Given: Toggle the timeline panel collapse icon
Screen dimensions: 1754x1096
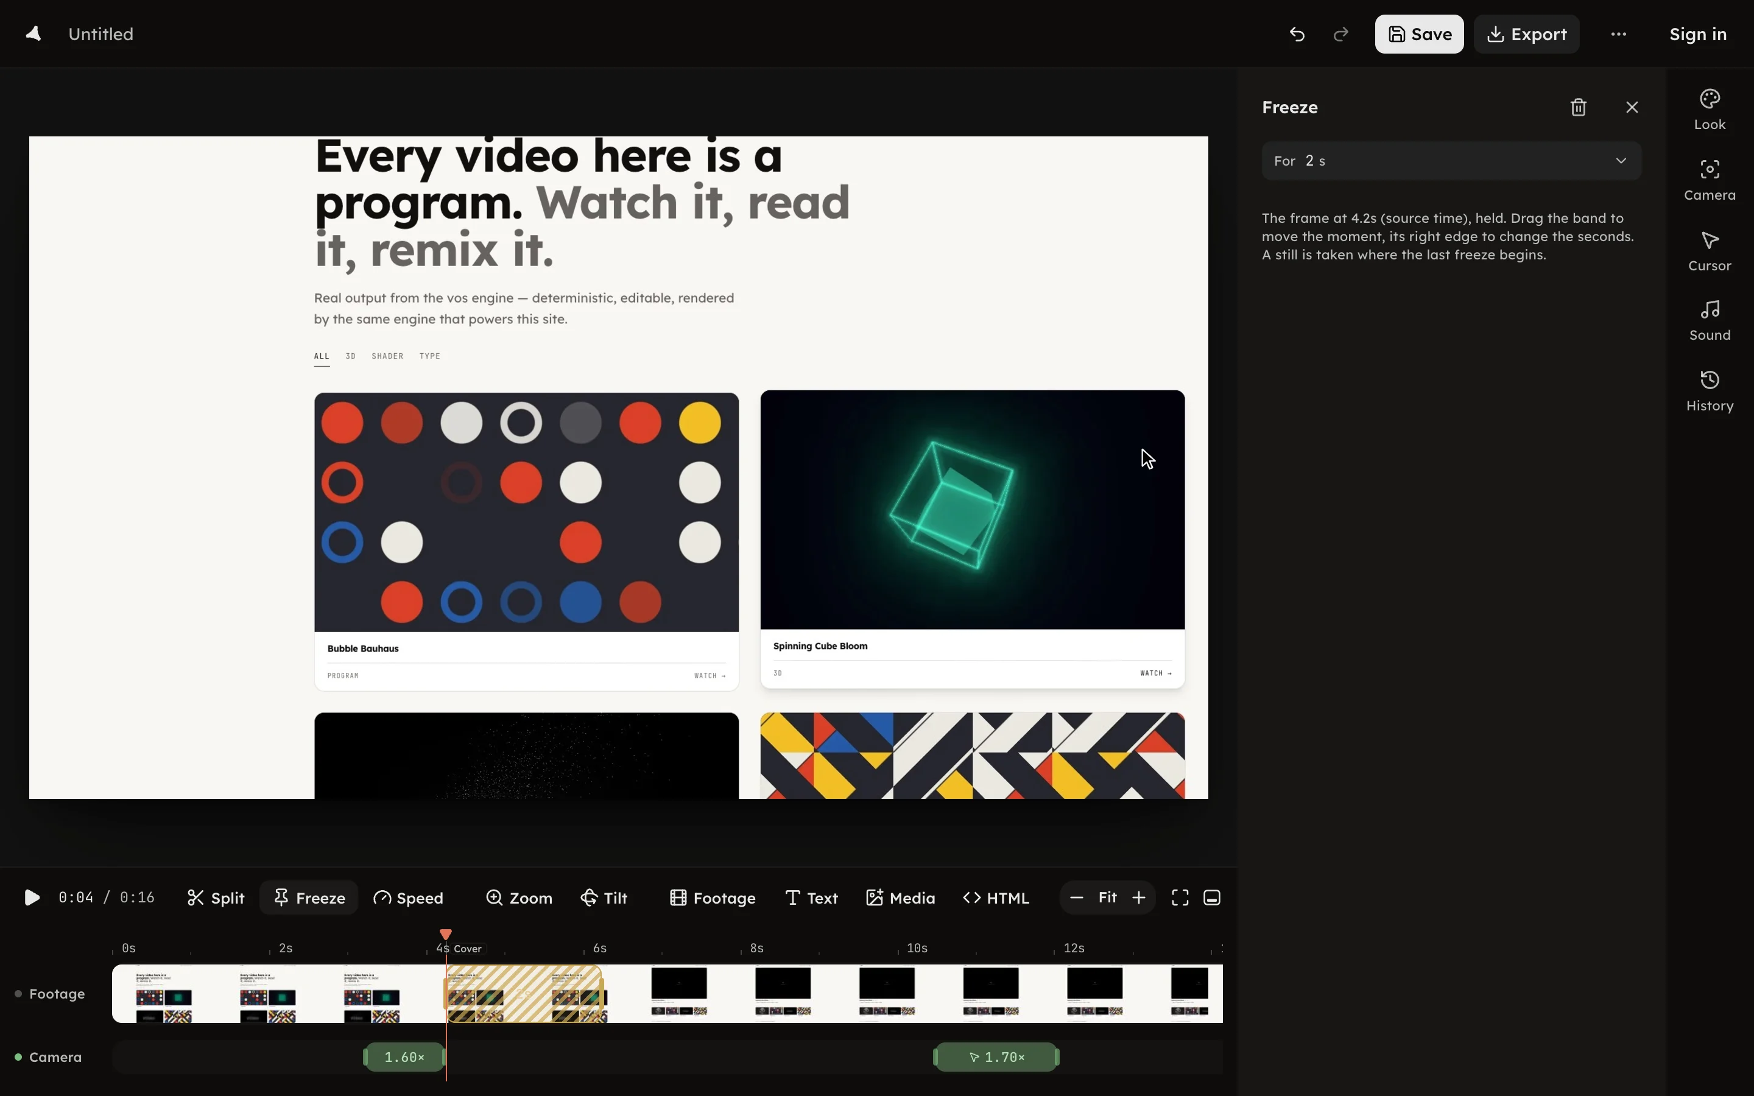Looking at the screenshot, I should click(x=1212, y=898).
